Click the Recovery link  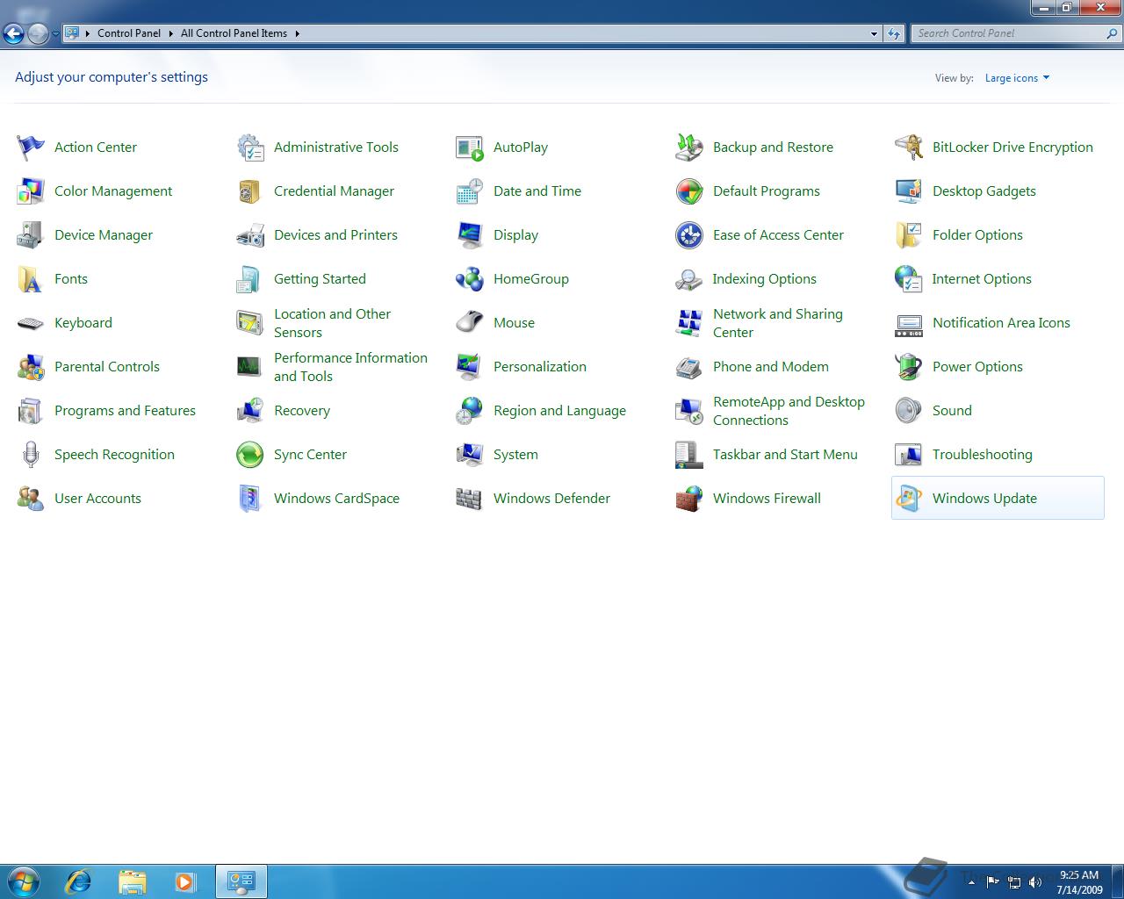pos(302,411)
